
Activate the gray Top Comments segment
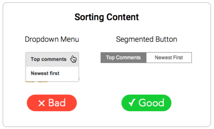tap(123, 58)
